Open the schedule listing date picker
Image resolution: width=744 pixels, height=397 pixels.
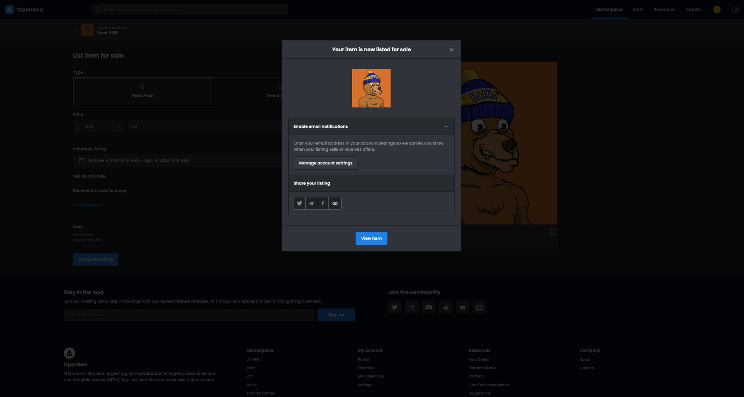pos(177,160)
